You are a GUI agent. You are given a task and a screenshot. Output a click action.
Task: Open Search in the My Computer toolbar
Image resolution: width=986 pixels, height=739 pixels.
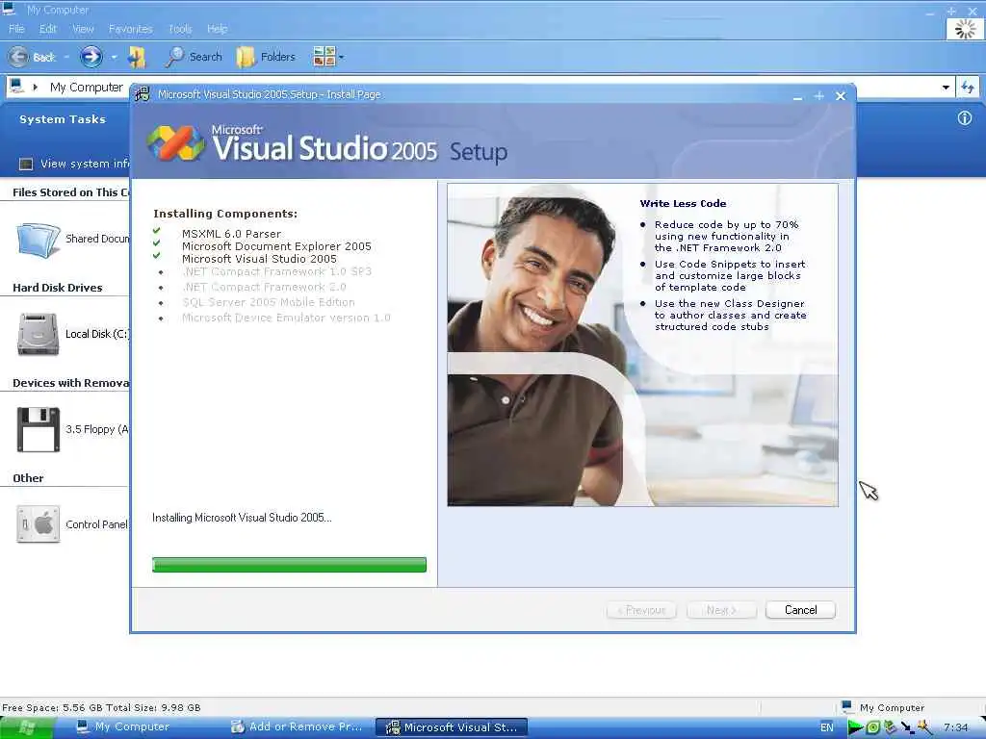pyautogui.click(x=194, y=57)
